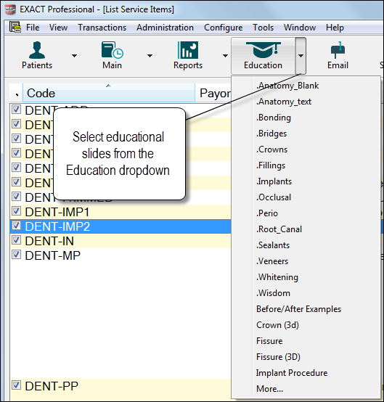This screenshot has width=384, height=402.
Task: Open the Email mailbox icon
Action: click(x=338, y=55)
